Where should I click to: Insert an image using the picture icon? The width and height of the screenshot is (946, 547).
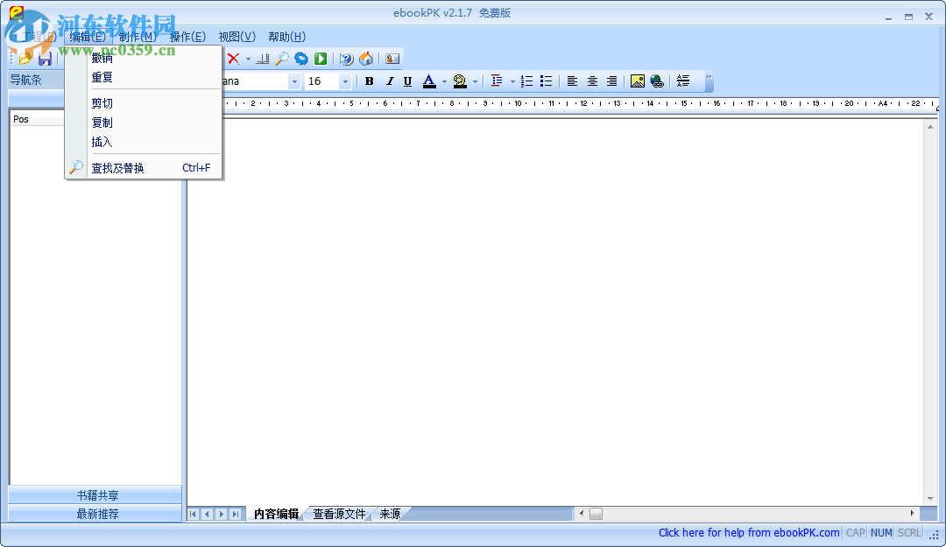coord(637,81)
